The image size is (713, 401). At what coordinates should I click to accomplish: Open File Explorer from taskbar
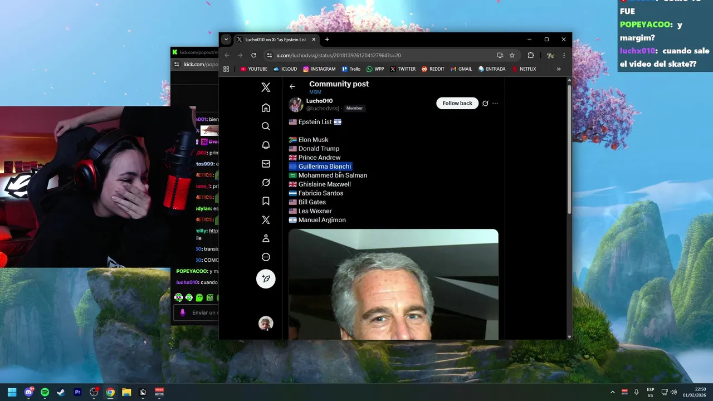[x=126, y=392]
